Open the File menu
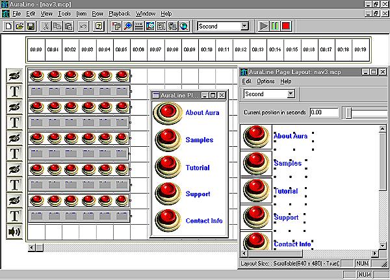This screenshot has height=280, width=390. (17, 14)
